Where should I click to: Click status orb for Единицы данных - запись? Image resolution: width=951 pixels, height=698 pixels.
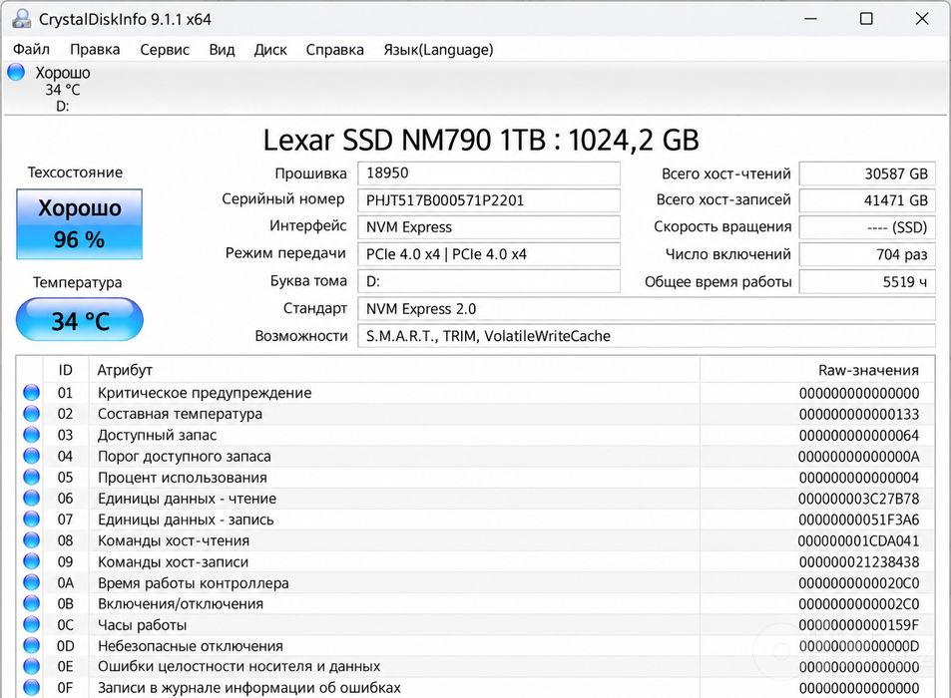point(32,520)
